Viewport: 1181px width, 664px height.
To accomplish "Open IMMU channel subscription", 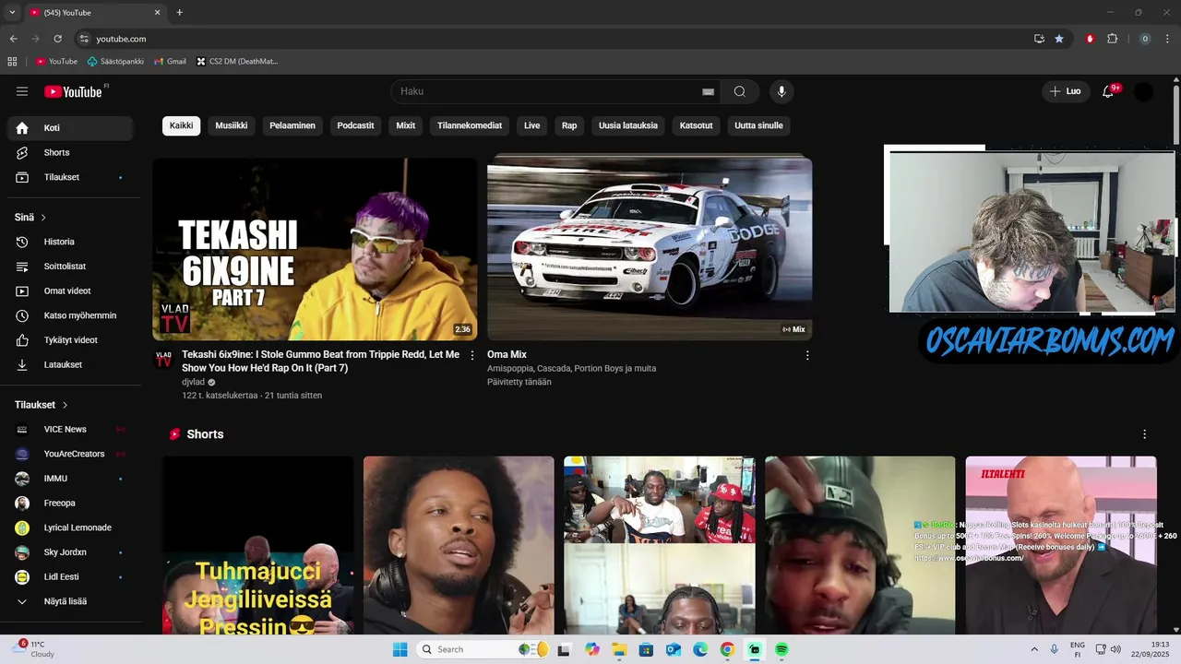I will [x=70, y=479].
